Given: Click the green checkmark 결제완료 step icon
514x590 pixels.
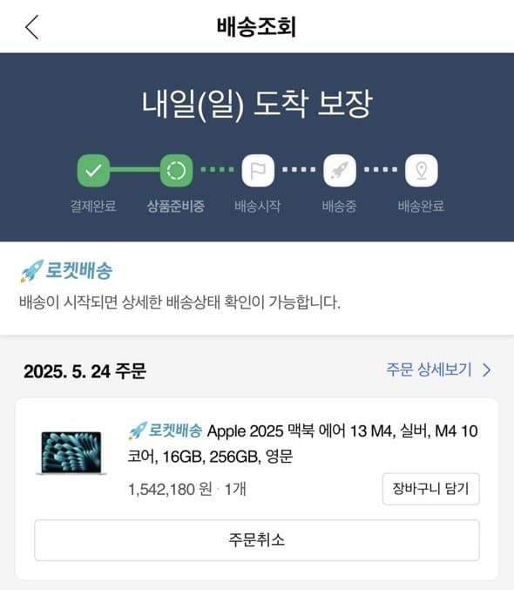Looking at the screenshot, I should pyautogui.click(x=93, y=171).
